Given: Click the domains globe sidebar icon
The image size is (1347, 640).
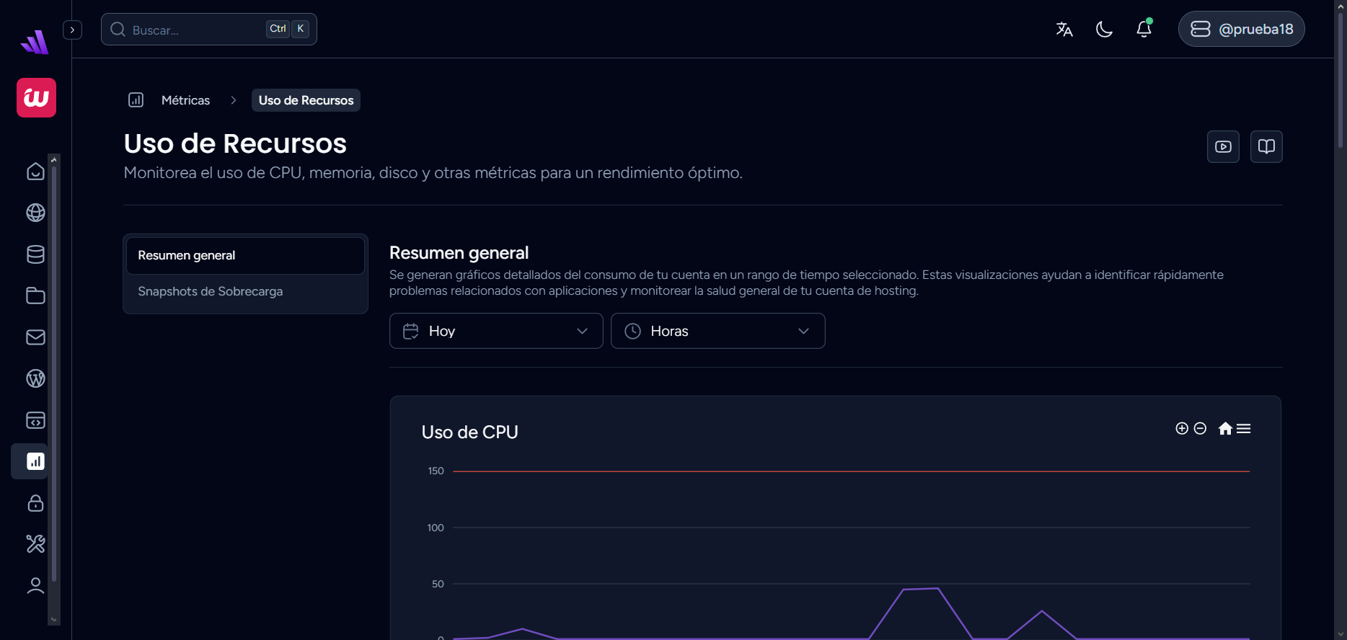Looking at the screenshot, I should pyautogui.click(x=35, y=213).
